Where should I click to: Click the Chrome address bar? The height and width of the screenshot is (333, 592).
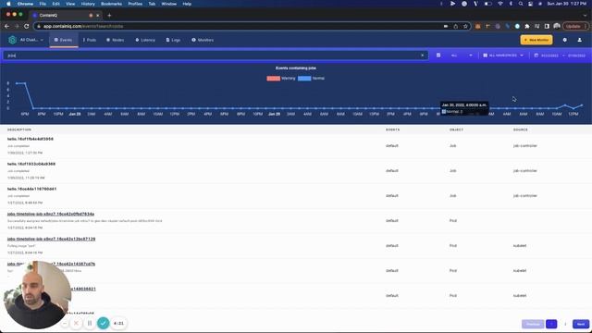(241, 26)
